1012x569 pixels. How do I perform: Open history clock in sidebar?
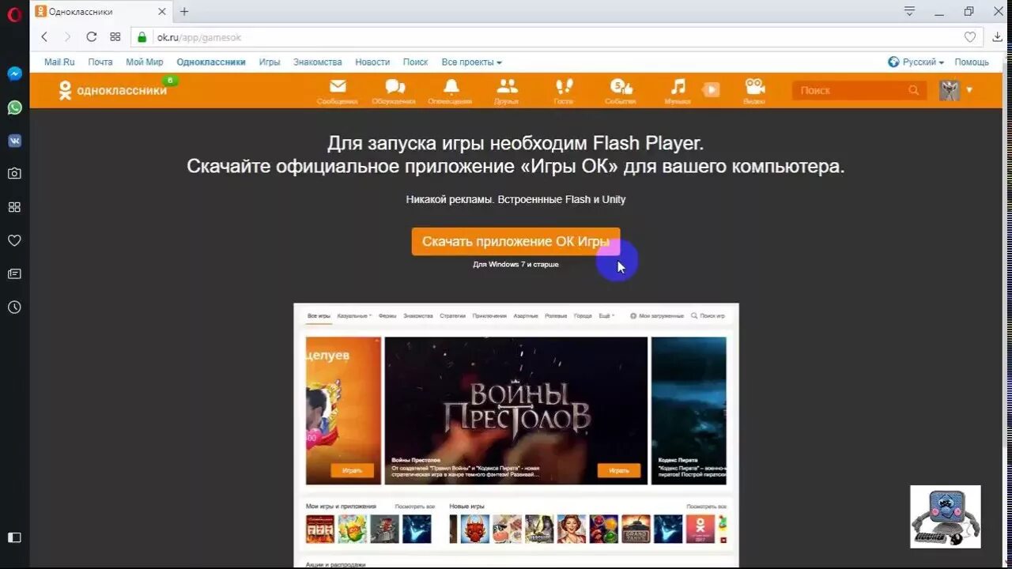coord(14,307)
